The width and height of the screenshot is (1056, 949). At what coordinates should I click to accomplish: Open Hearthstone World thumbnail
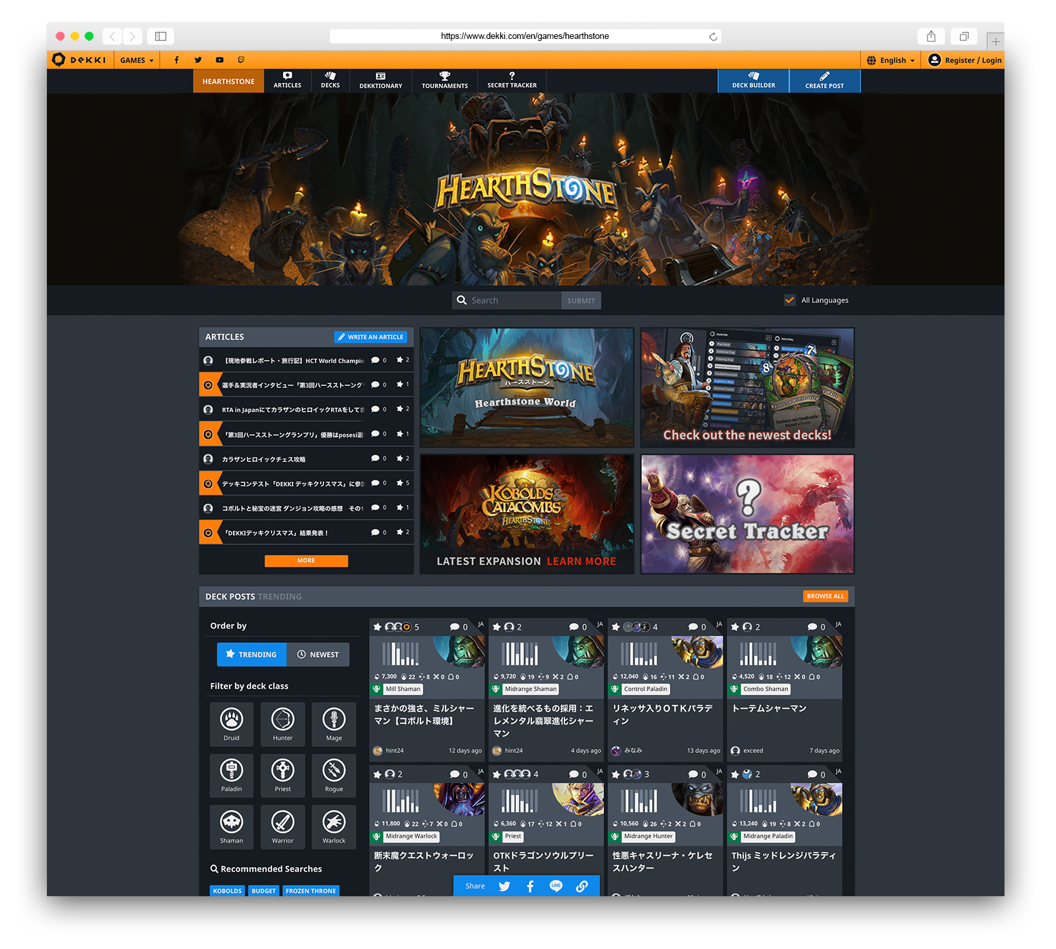tap(527, 388)
